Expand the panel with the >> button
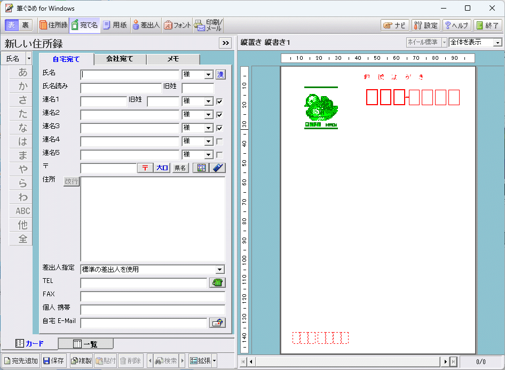The width and height of the screenshot is (505, 370). point(226,43)
